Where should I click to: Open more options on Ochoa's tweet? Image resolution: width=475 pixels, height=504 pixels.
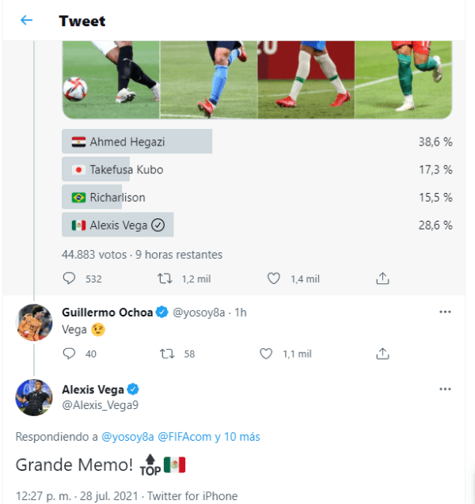445,313
